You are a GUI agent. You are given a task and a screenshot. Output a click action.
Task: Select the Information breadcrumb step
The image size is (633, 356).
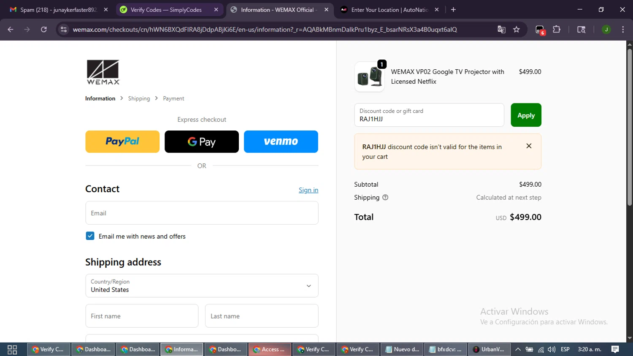pos(100,98)
